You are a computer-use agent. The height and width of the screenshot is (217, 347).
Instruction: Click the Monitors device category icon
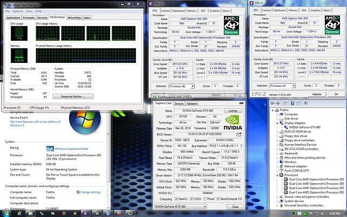282,162
